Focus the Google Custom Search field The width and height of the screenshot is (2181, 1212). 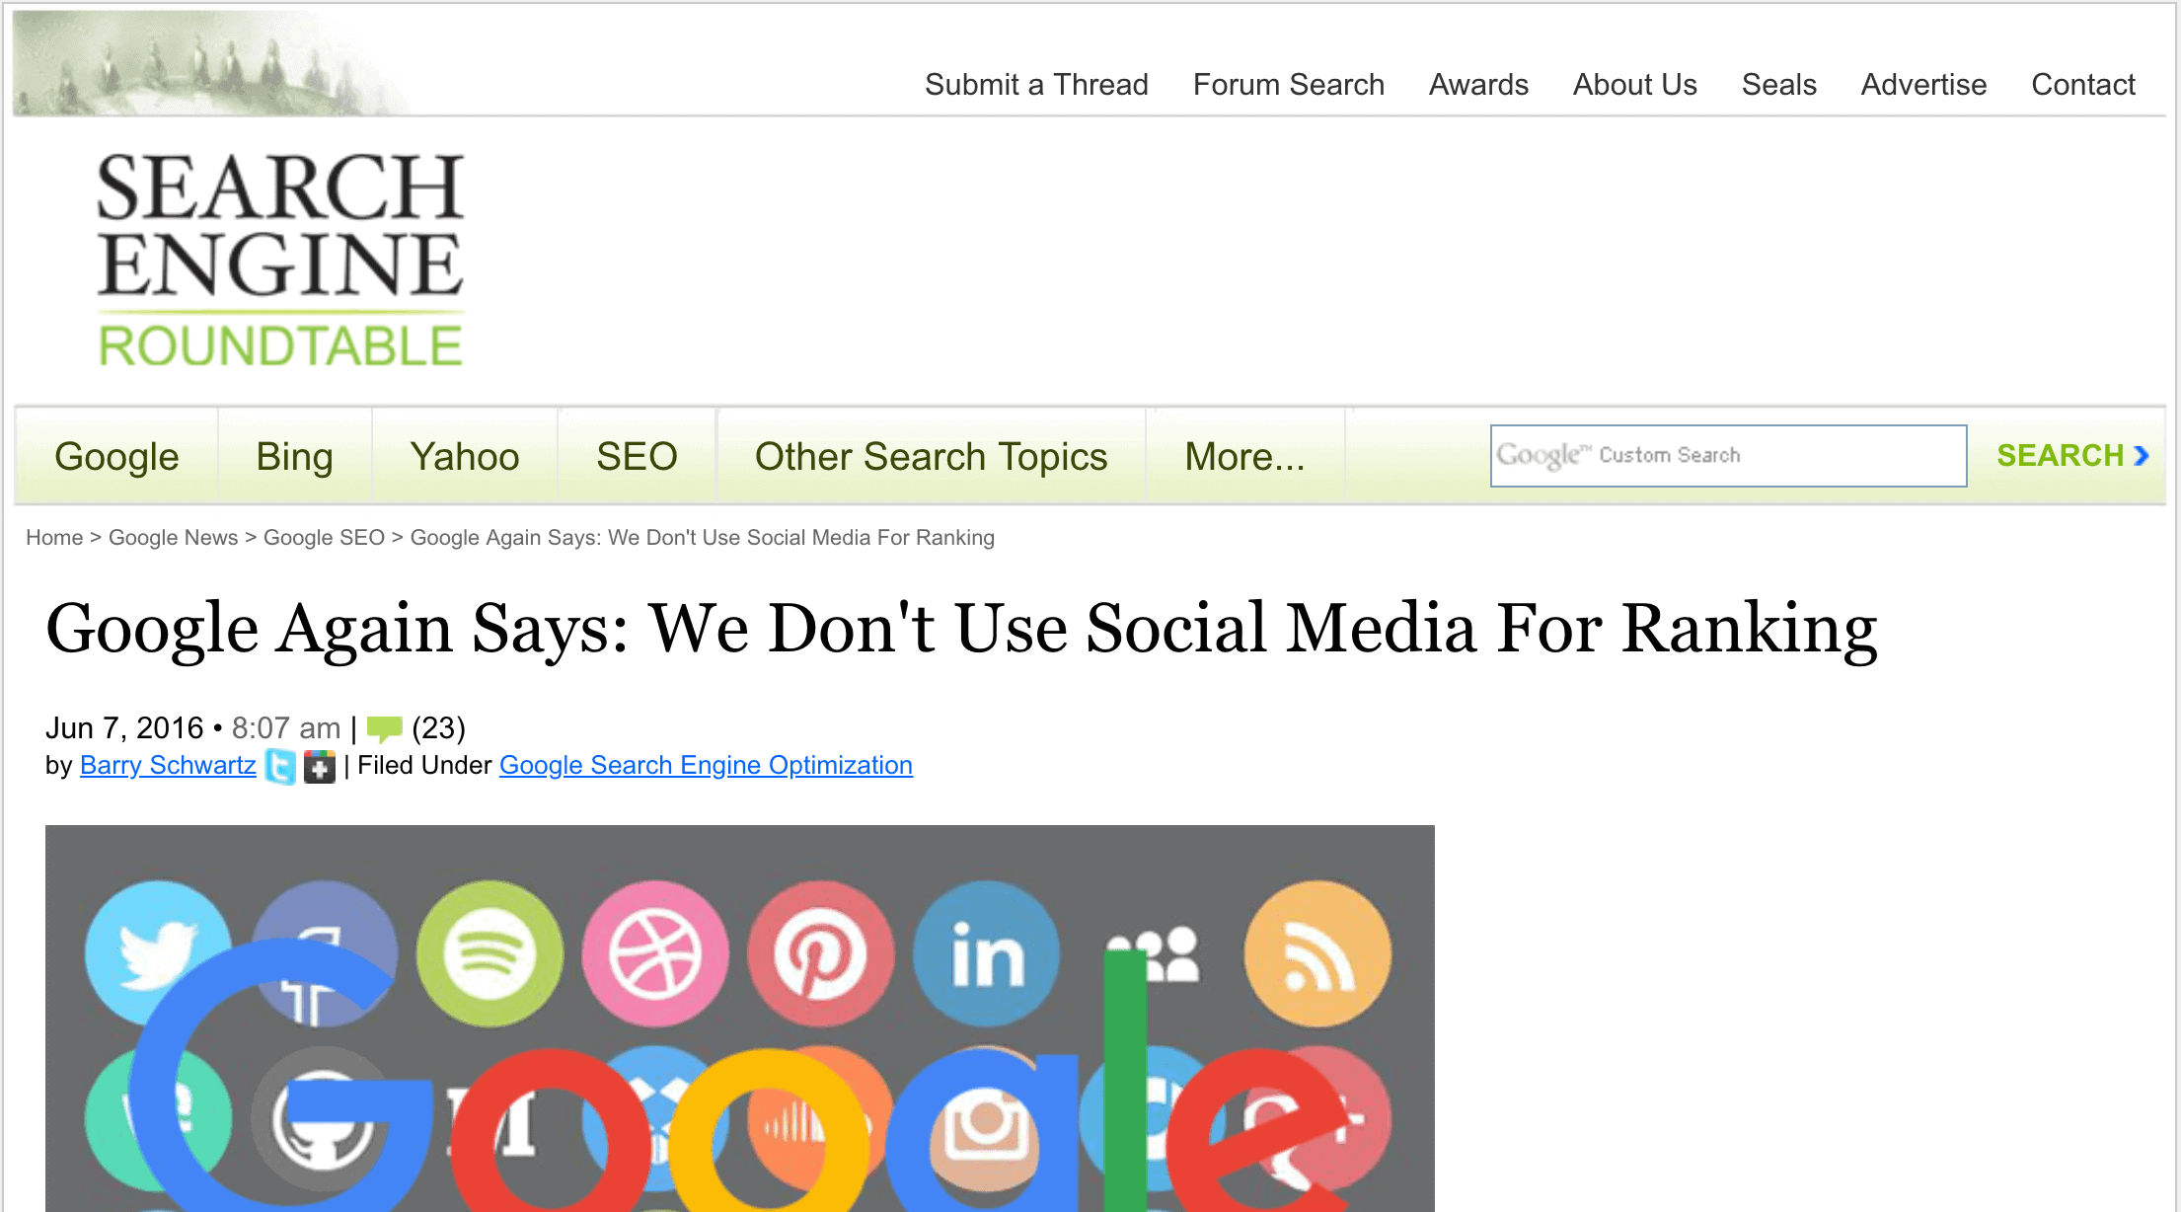click(1728, 456)
